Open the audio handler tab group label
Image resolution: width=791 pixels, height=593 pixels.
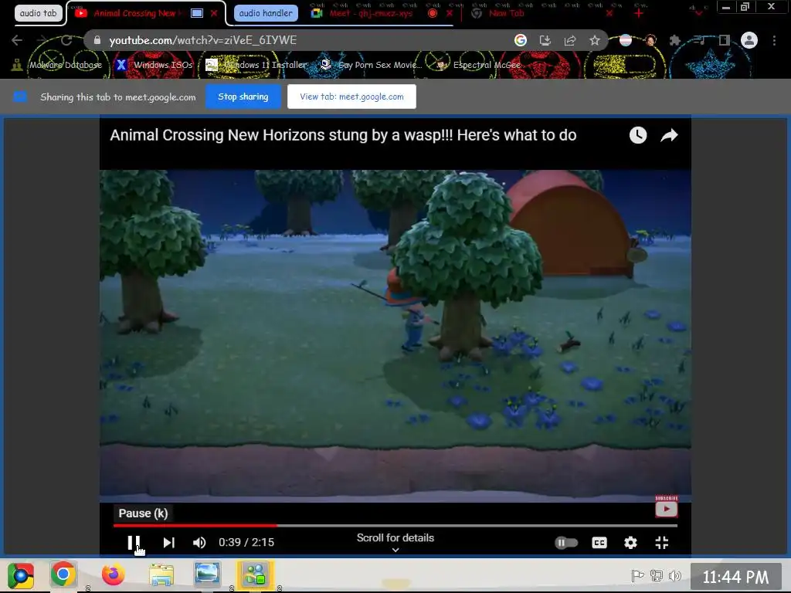pos(266,13)
